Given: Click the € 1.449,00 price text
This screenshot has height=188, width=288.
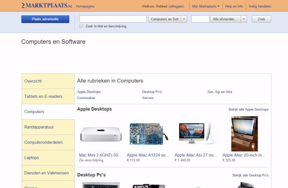Looking at the screenshot, I should pyautogui.click(x=182, y=160).
